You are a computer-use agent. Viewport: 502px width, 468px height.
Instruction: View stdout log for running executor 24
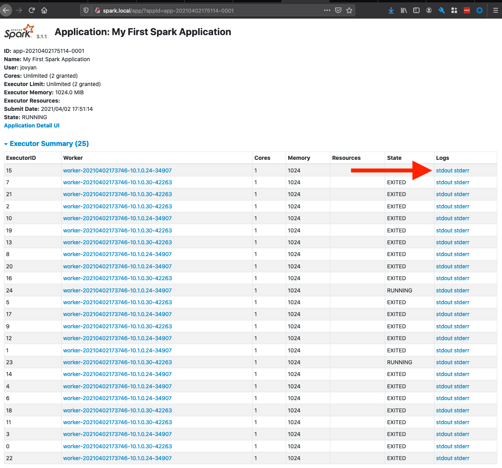click(x=444, y=290)
